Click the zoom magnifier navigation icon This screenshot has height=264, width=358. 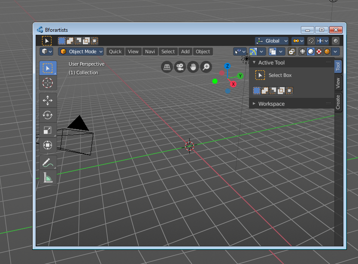tap(206, 67)
